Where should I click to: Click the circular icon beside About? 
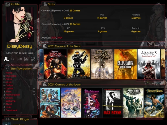point(4,104)
